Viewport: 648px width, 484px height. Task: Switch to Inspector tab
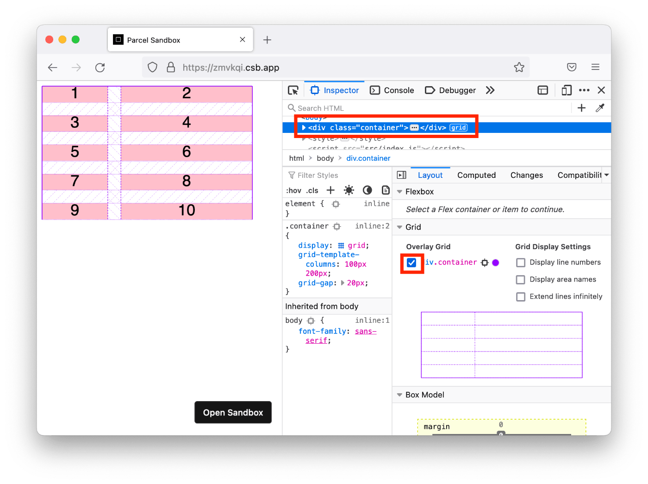334,90
